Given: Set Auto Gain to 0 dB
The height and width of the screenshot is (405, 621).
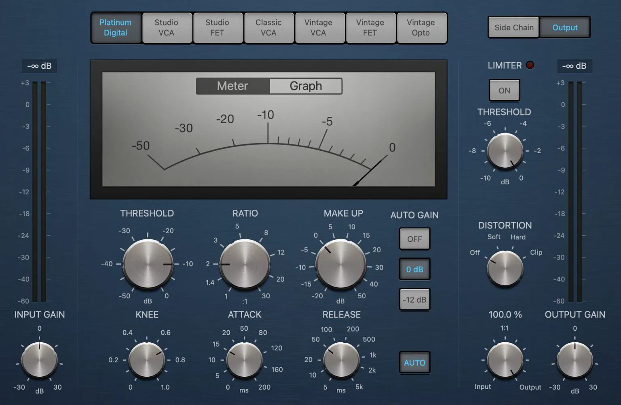Looking at the screenshot, I should tap(414, 269).
